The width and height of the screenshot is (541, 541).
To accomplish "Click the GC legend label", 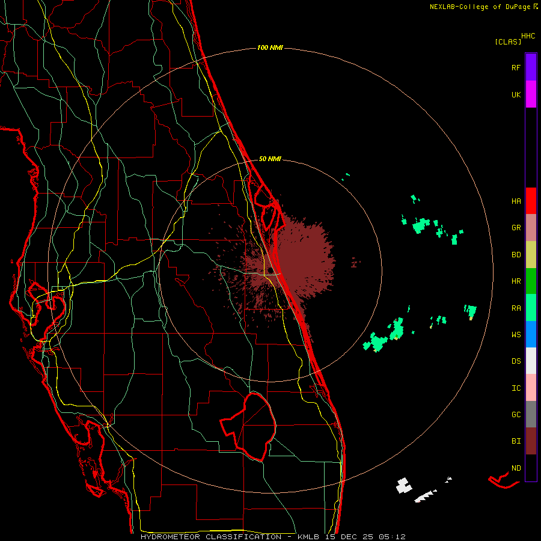I will pyautogui.click(x=516, y=415).
